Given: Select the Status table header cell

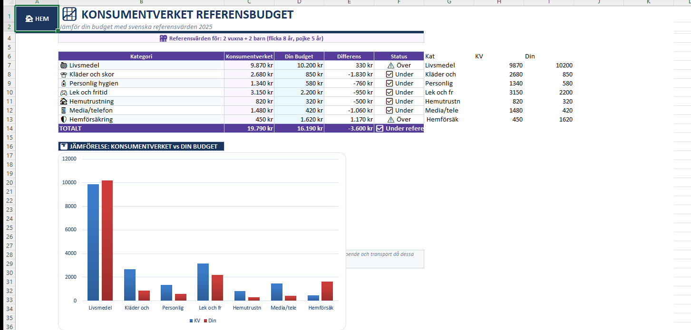Looking at the screenshot, I should [399, 56].
